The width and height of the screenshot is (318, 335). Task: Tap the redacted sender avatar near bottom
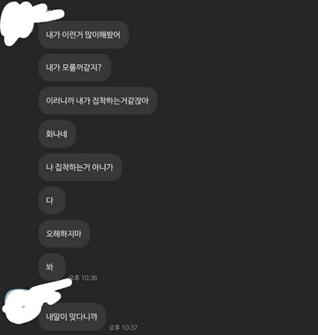click(19, 307)
